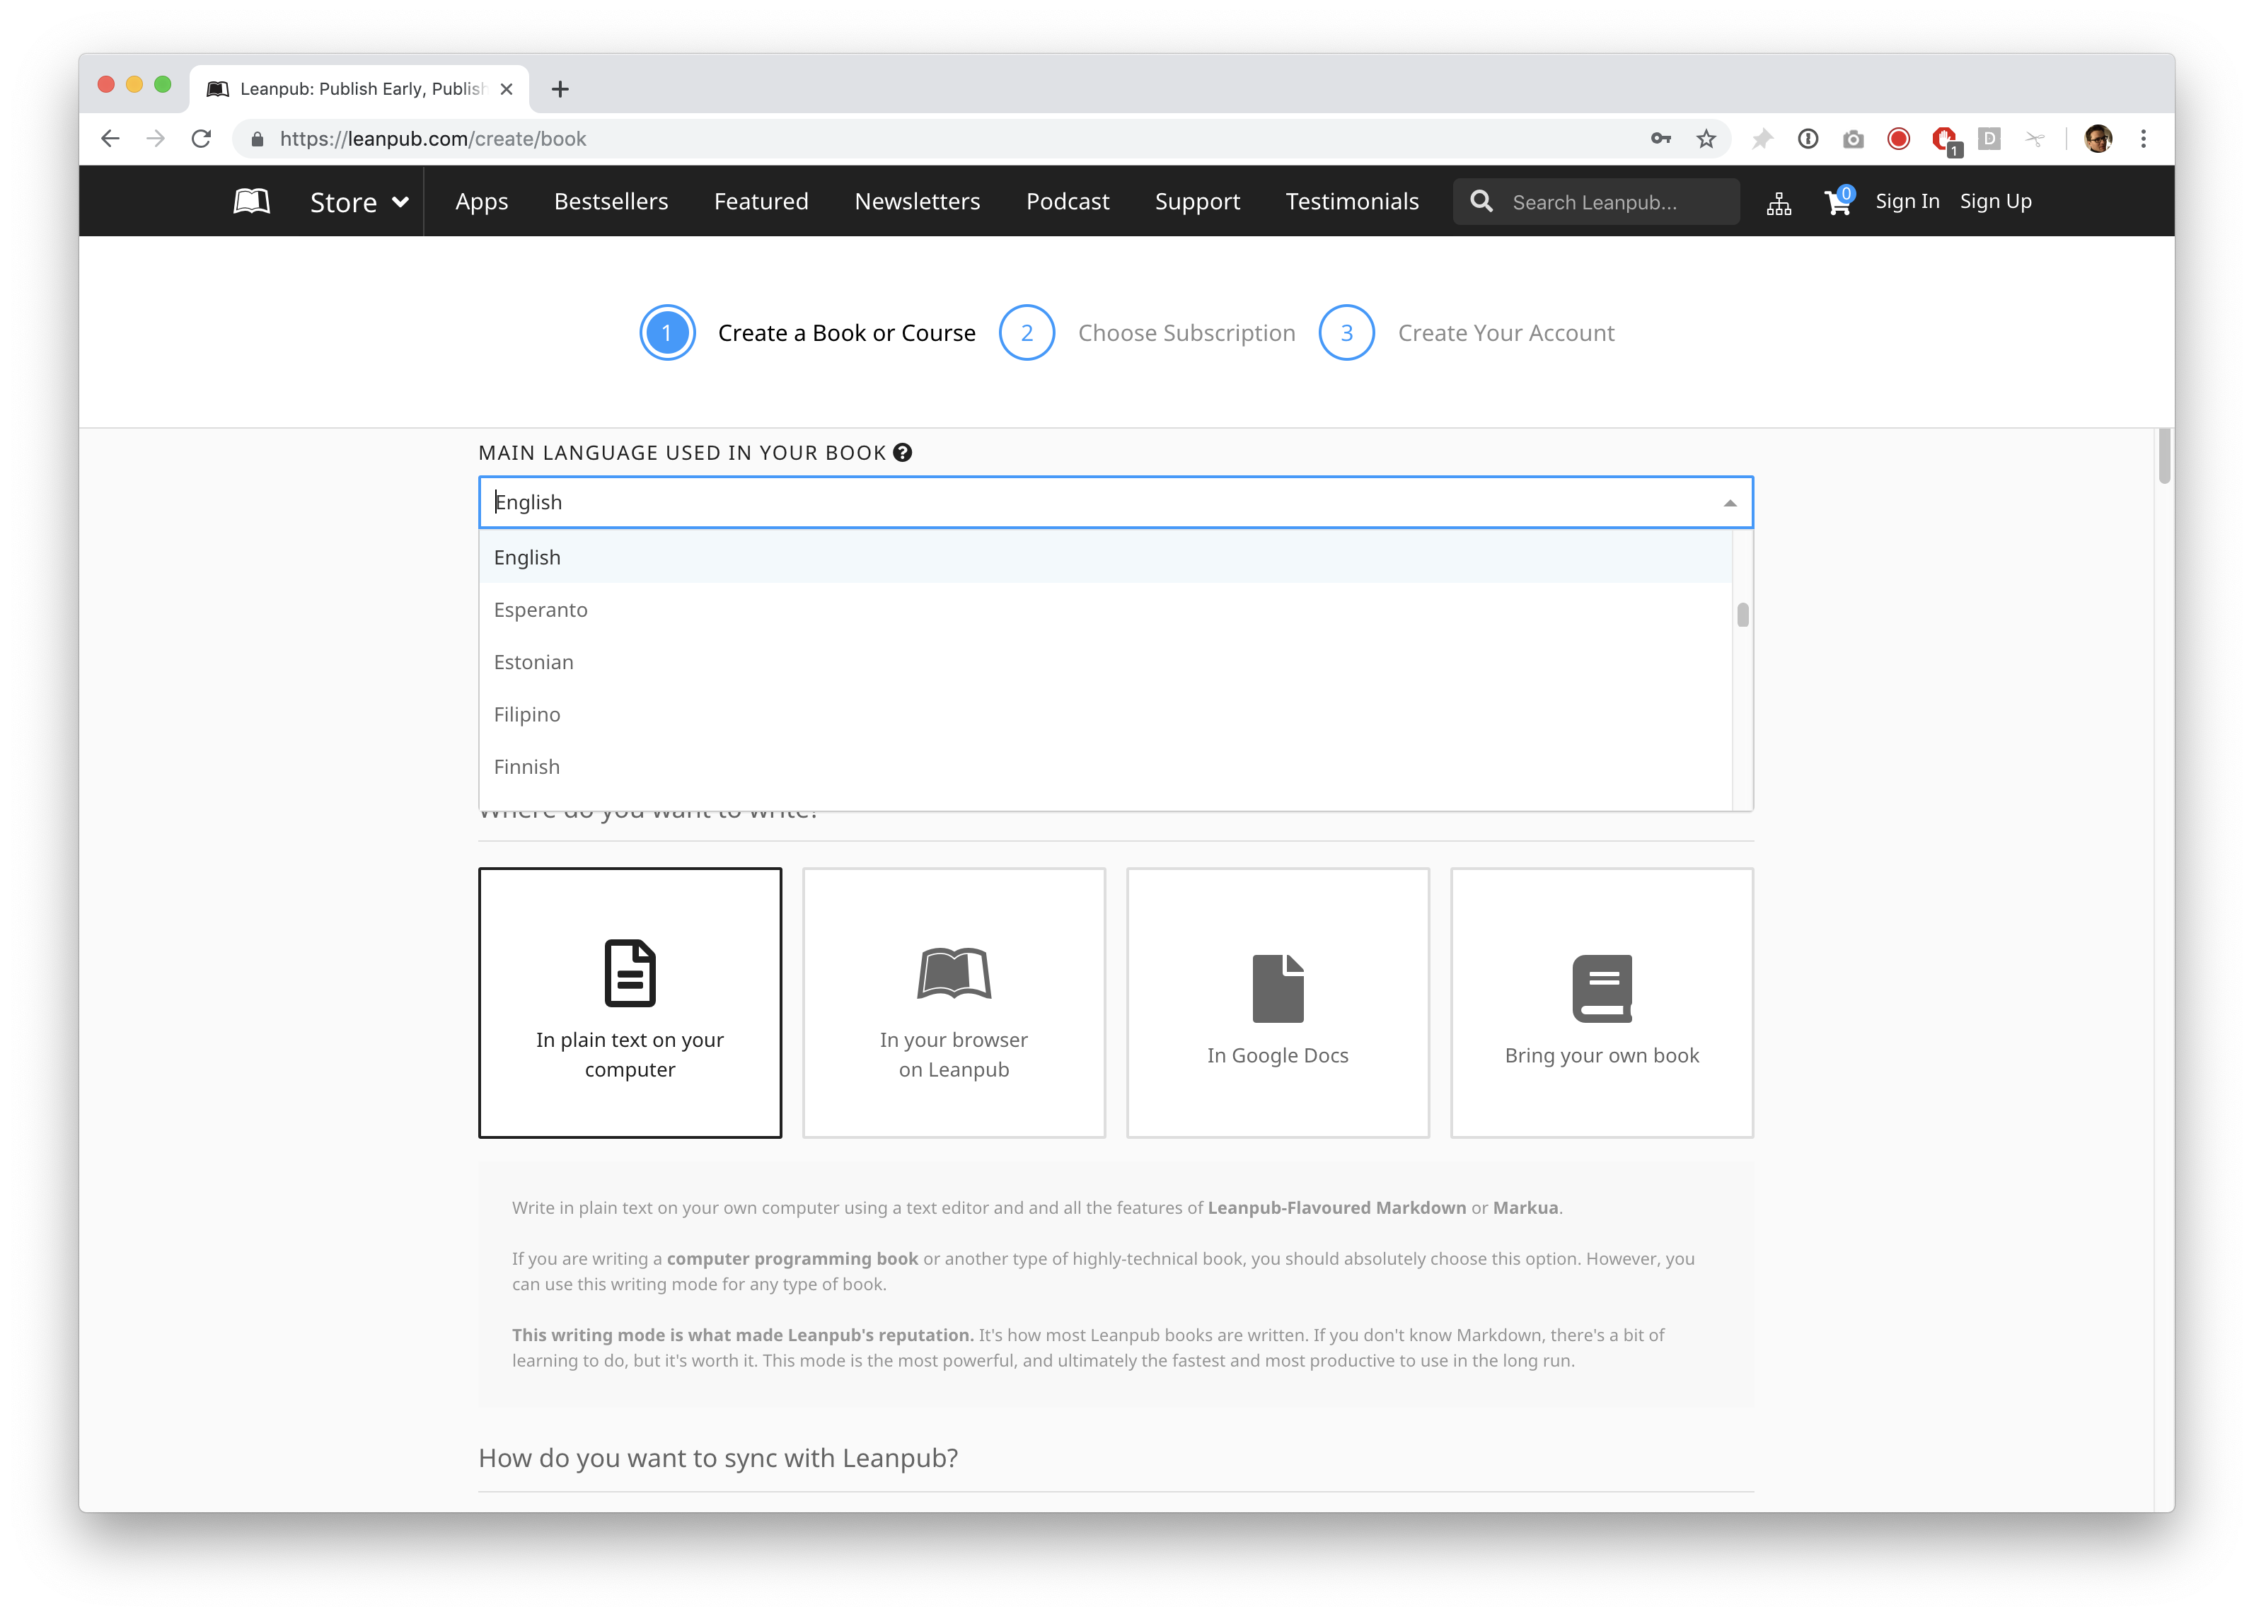
Task: Click step 3 Create Your Account
Action: click(x=1466, y=333)
